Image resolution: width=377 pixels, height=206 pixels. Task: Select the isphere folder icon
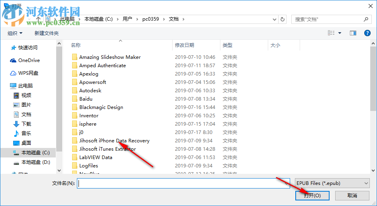click(x=75, y=124)
